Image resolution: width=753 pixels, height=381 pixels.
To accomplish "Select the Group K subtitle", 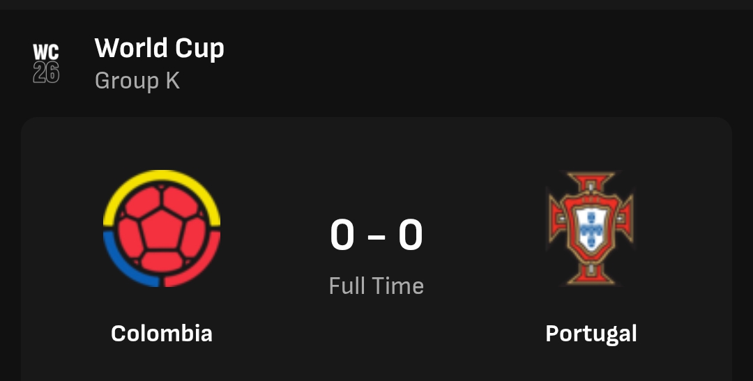I will click(x=137, y=80).
